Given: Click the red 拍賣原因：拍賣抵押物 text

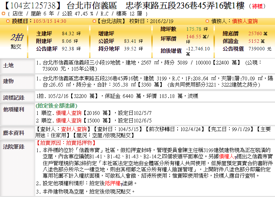Looking at the screenshot, I should (66, 143).
